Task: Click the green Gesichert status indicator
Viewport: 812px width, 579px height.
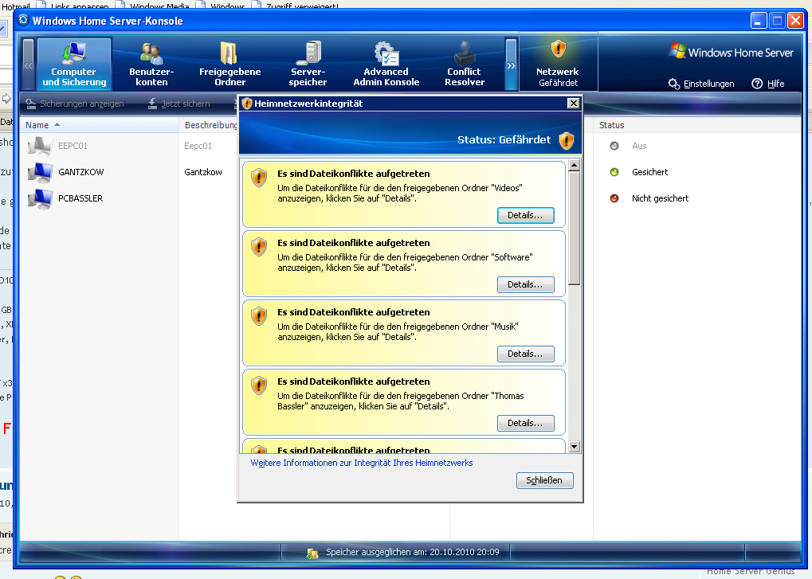Action: tap(614, 172)
